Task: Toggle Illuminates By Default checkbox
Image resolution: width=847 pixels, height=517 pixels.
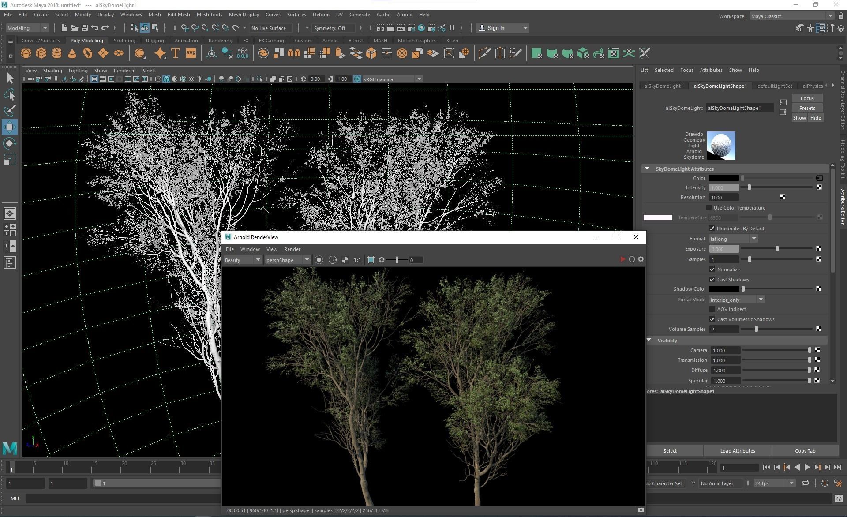Action: (712, 229)
